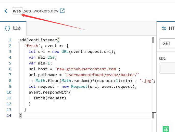Click 'event.respondWith(' on line 10
Image resolution: width=175 pixels, height=132 pixels.
(x=50, y=92)
